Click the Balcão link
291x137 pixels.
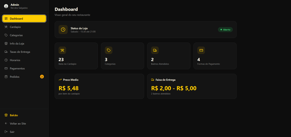pos(14,115)
